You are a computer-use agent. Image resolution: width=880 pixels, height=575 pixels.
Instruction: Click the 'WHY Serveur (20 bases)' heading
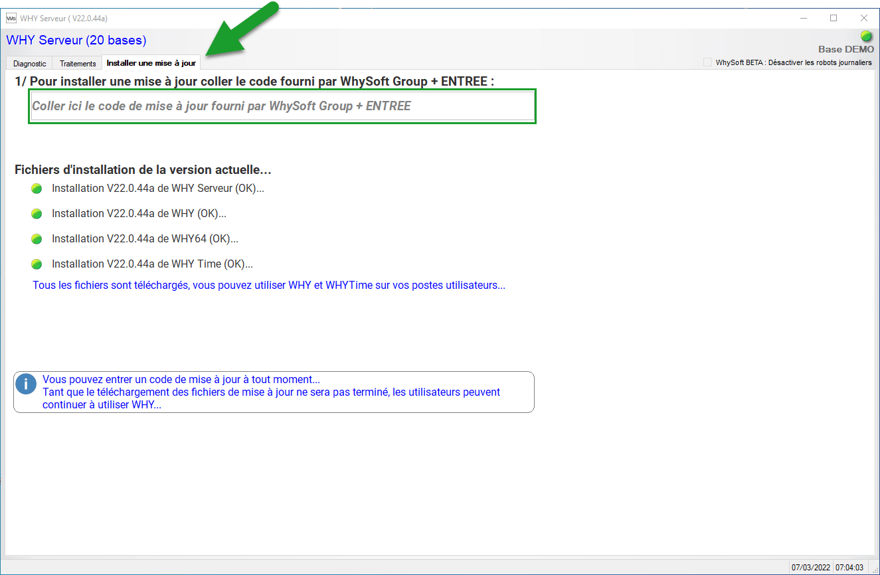point(76,41)
